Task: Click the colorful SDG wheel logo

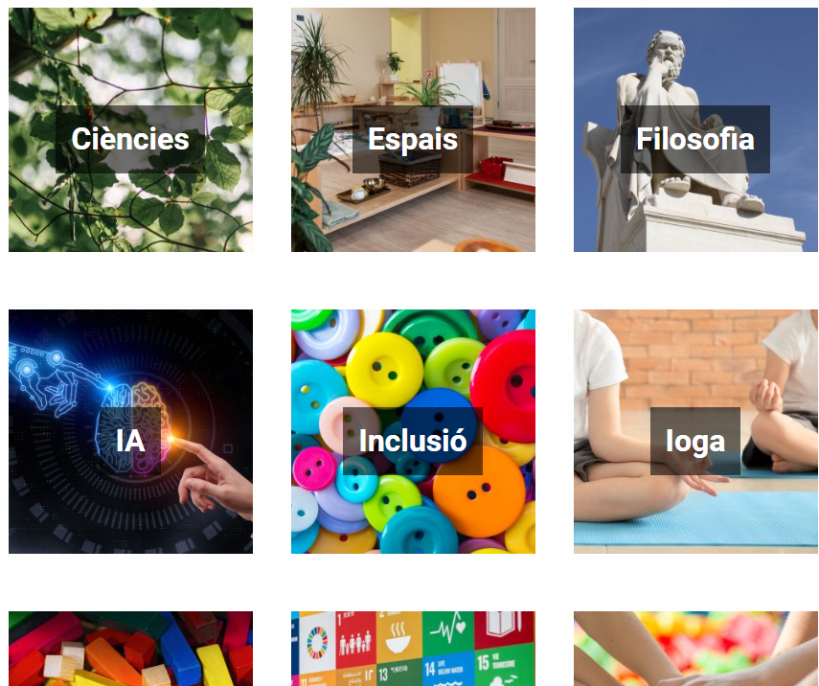Action: [317, 643]
